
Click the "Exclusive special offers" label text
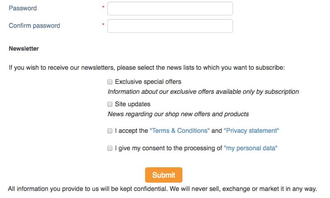148,82
